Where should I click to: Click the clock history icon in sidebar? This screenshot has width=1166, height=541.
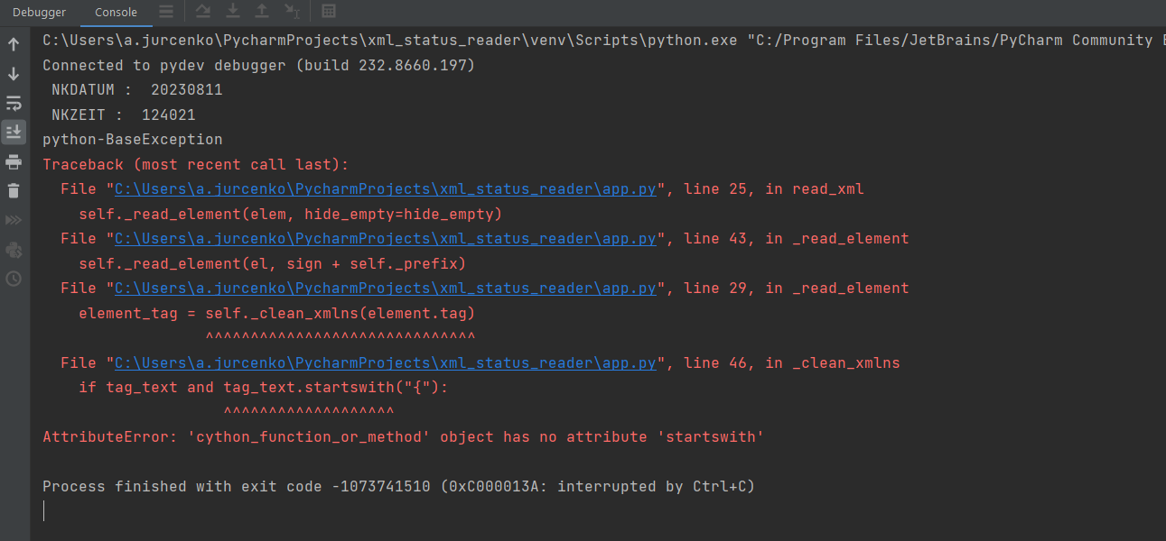[x=14, y=279]
